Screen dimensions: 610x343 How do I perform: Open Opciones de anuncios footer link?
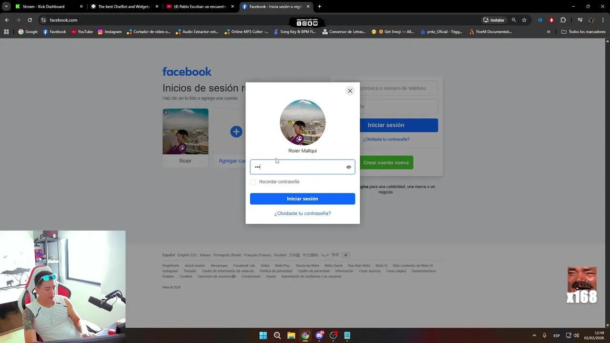point(217,276)
